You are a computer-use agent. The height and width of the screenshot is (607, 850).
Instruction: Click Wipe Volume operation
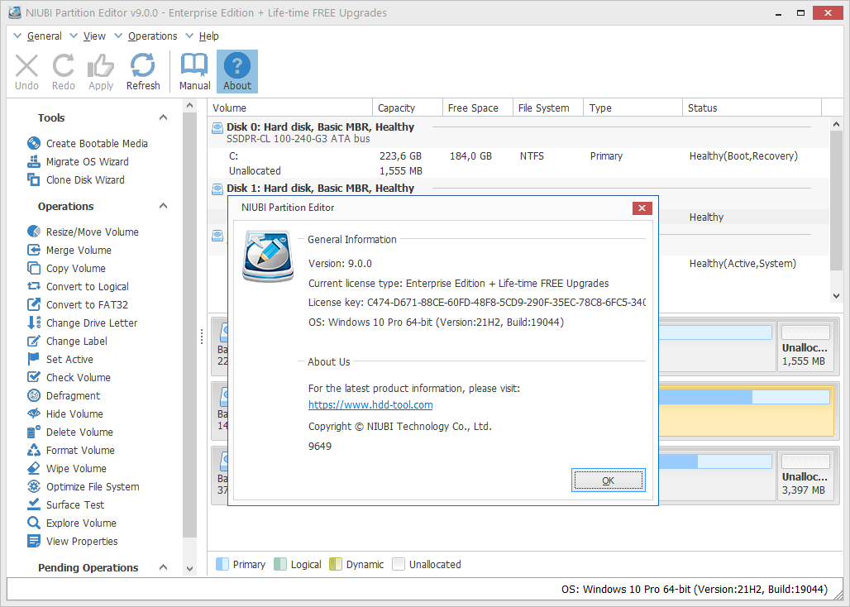pyautogui.click(x=67, y=468)
